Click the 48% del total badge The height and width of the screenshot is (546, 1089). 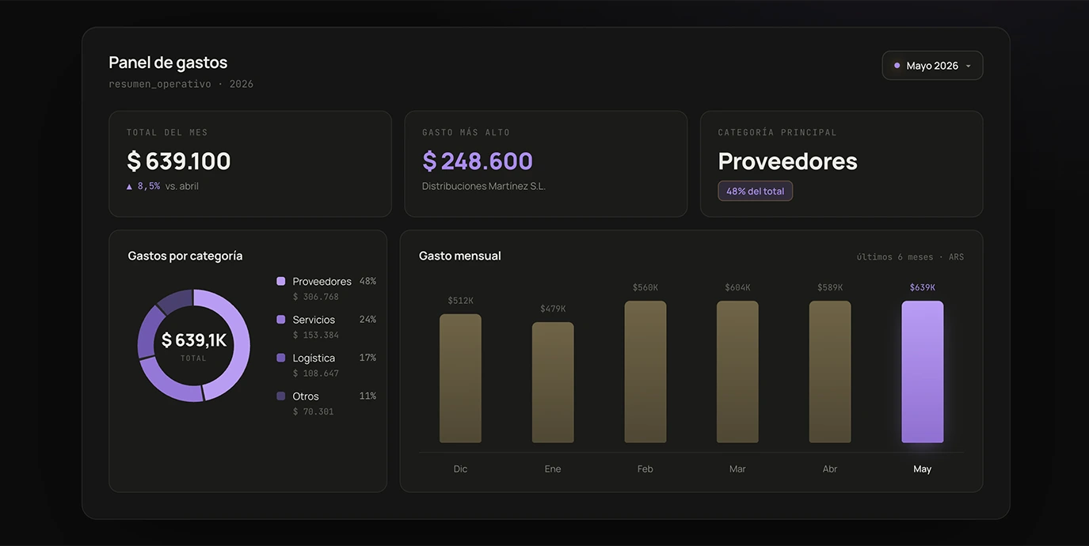pos(755,191)
